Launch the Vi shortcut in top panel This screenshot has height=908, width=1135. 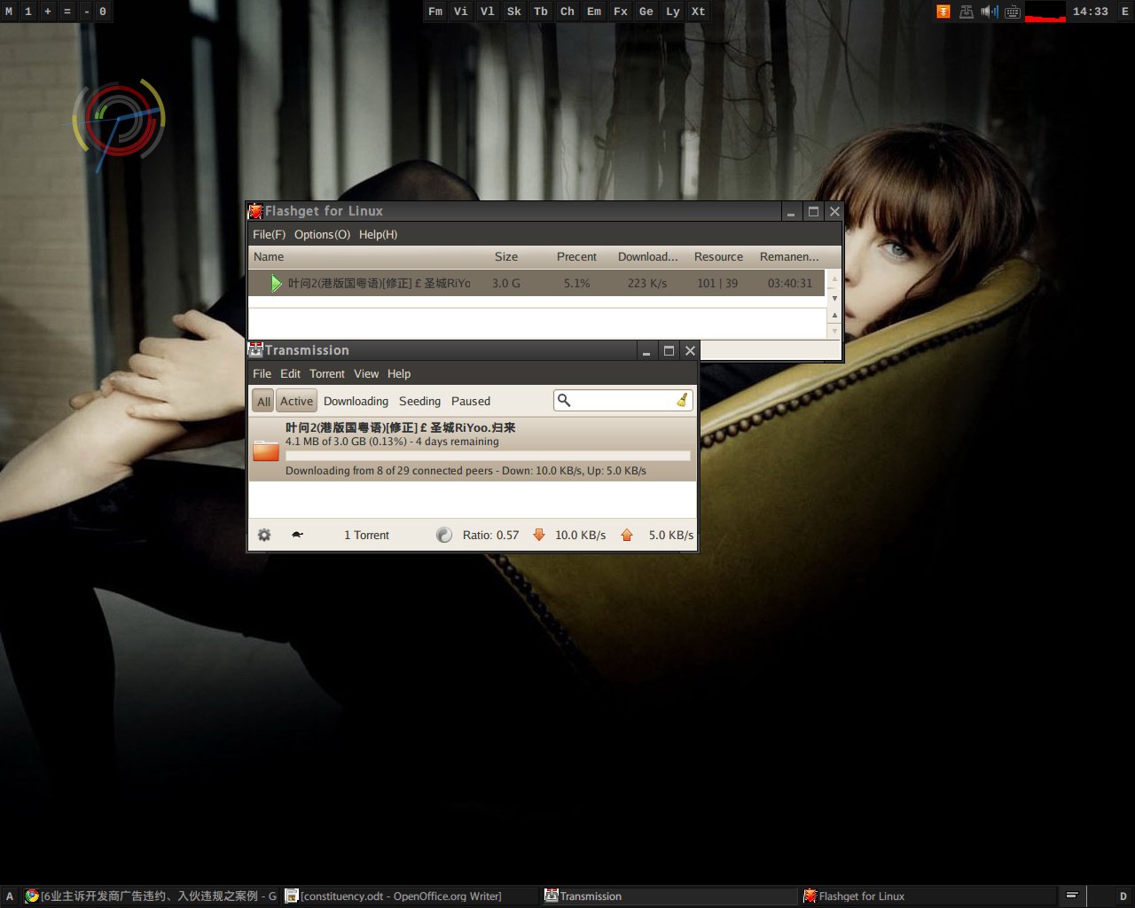[x=460, y=12]
